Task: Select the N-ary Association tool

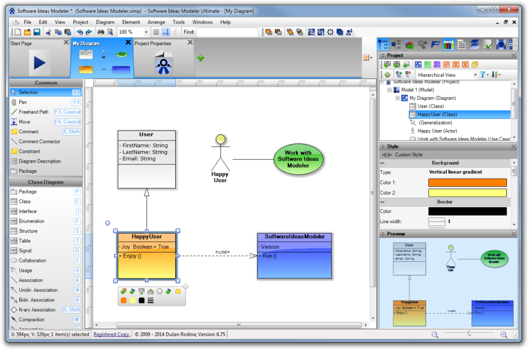Action: 46,310
